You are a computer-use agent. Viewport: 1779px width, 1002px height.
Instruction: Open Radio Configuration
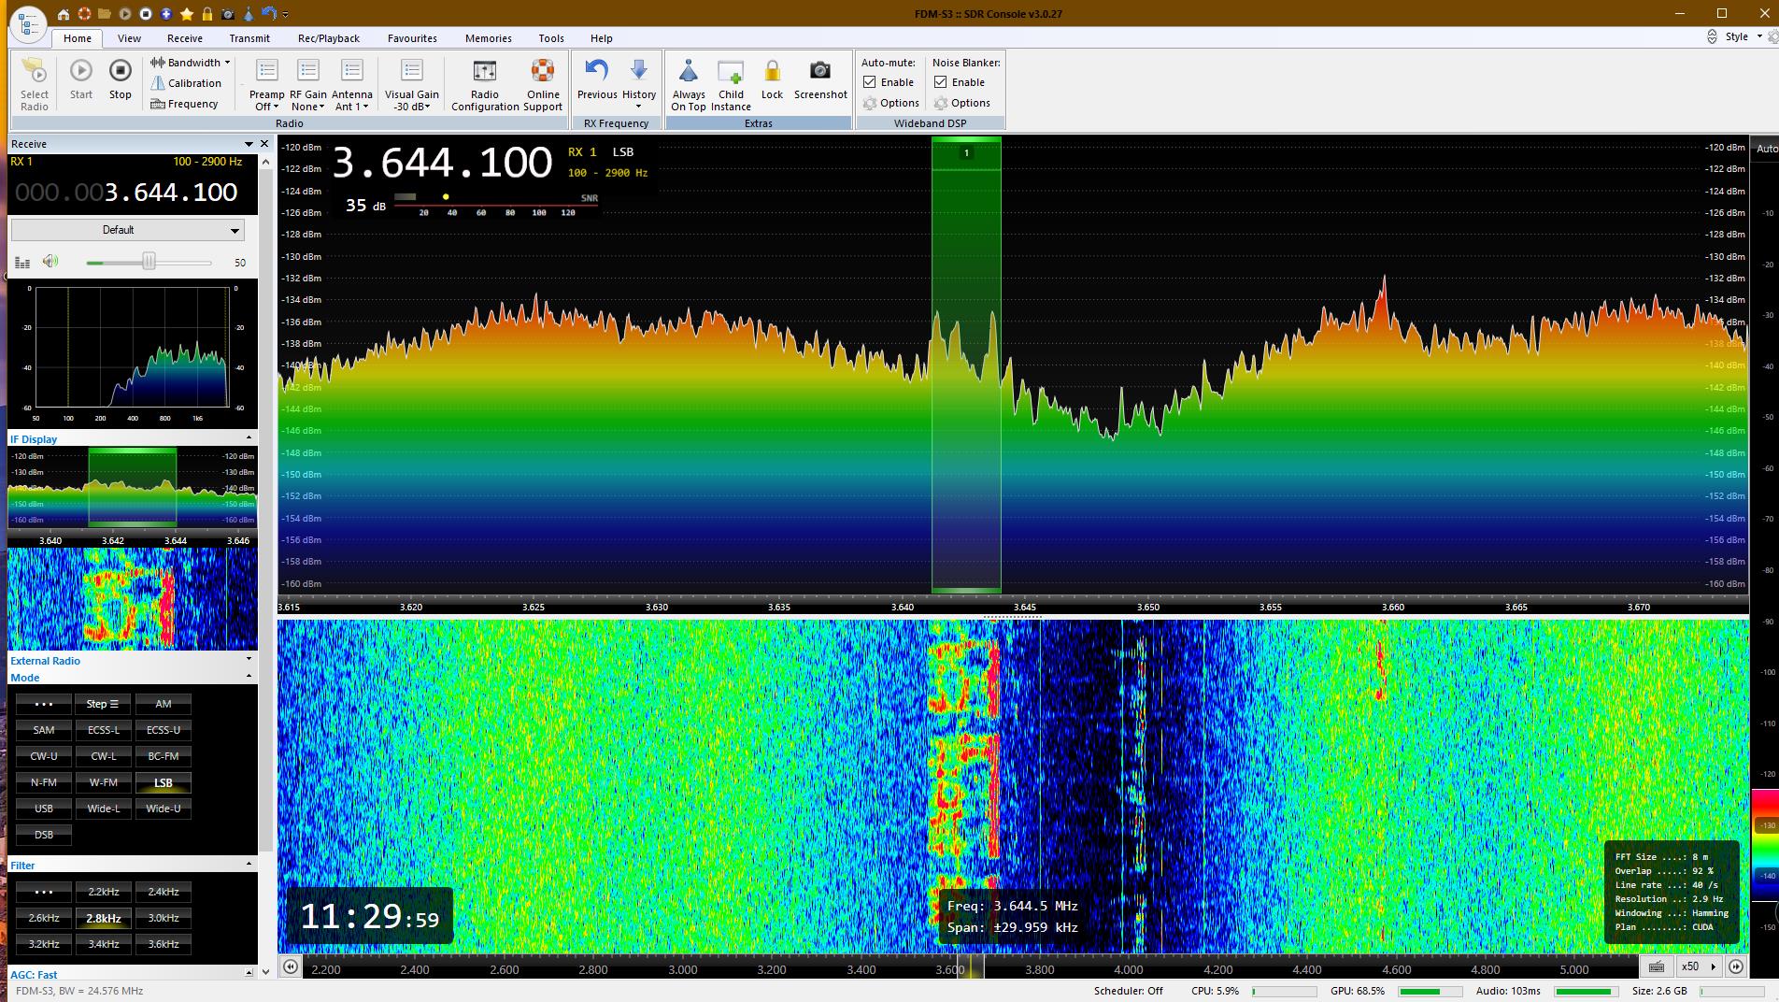[x=484, y=72]
